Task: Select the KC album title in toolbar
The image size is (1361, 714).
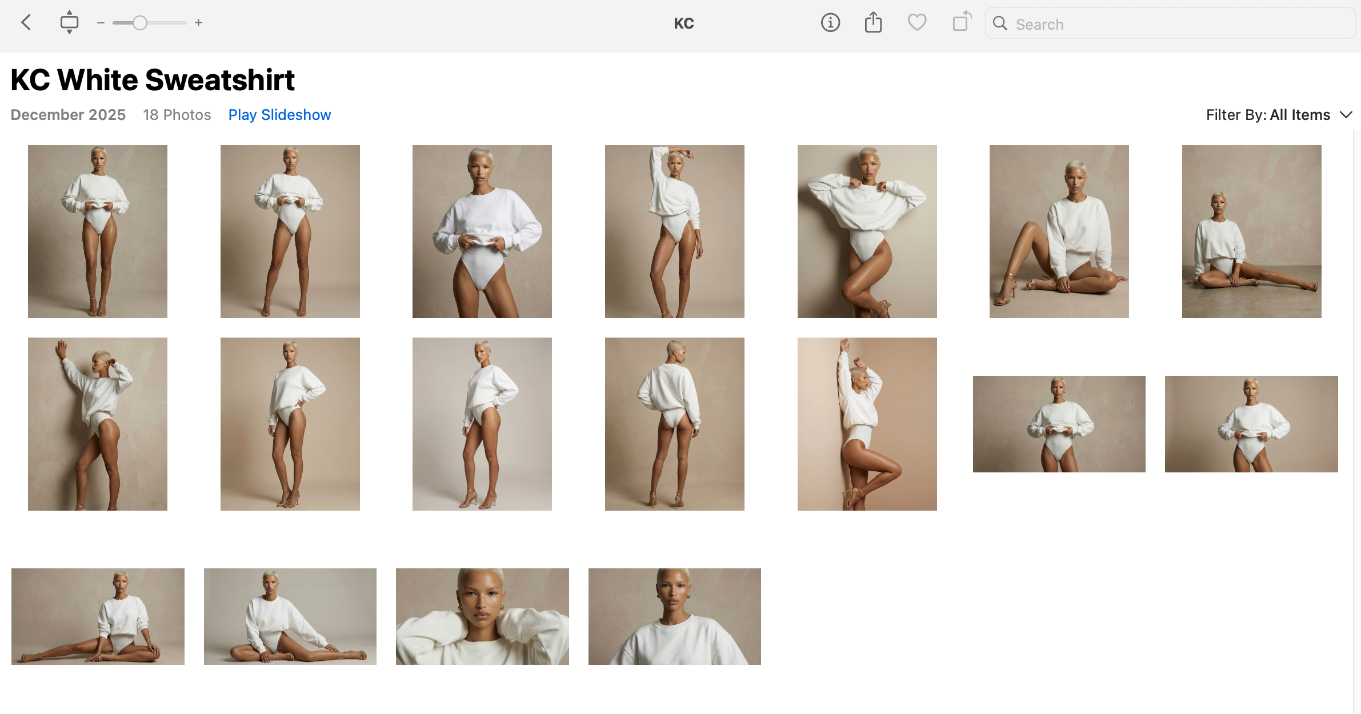Action: (x=683, y=23)
